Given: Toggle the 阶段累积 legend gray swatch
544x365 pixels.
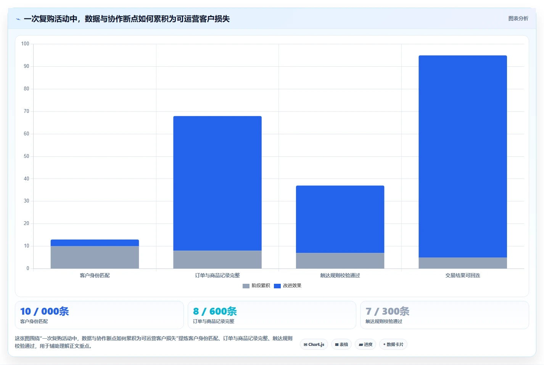Looking at the screenshot, I should point(246,286).
